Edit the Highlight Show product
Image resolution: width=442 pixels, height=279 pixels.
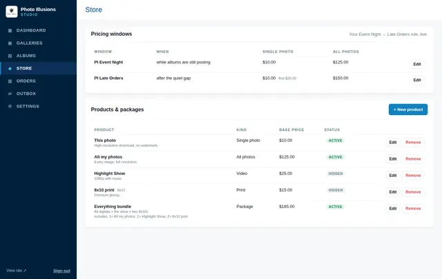tap(393, 176)
